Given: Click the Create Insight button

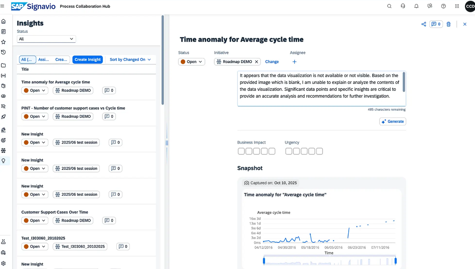Looking at the screenshot, I should (x=87, y=60).
